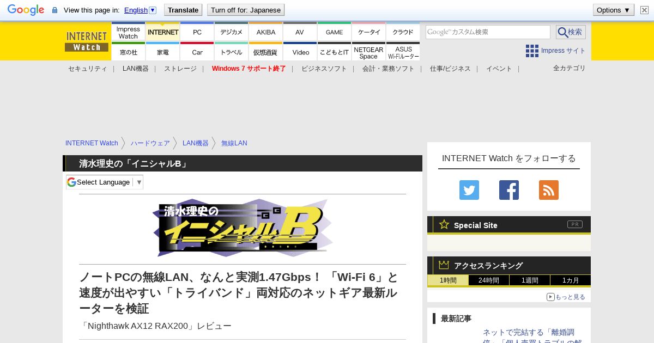This screenshot has height=343, width=654.
Task: Open the クラウド nav tab
Action: click(x=403, y=32)
